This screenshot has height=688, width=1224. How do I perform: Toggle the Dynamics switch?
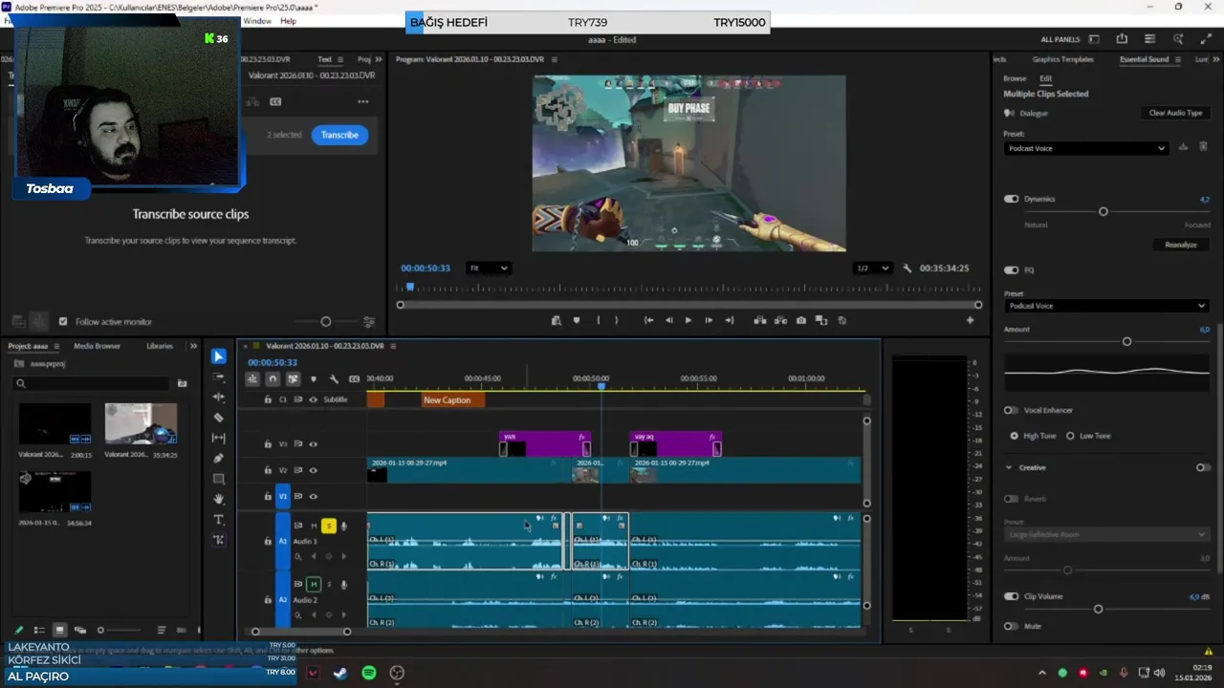(1011, 199)
